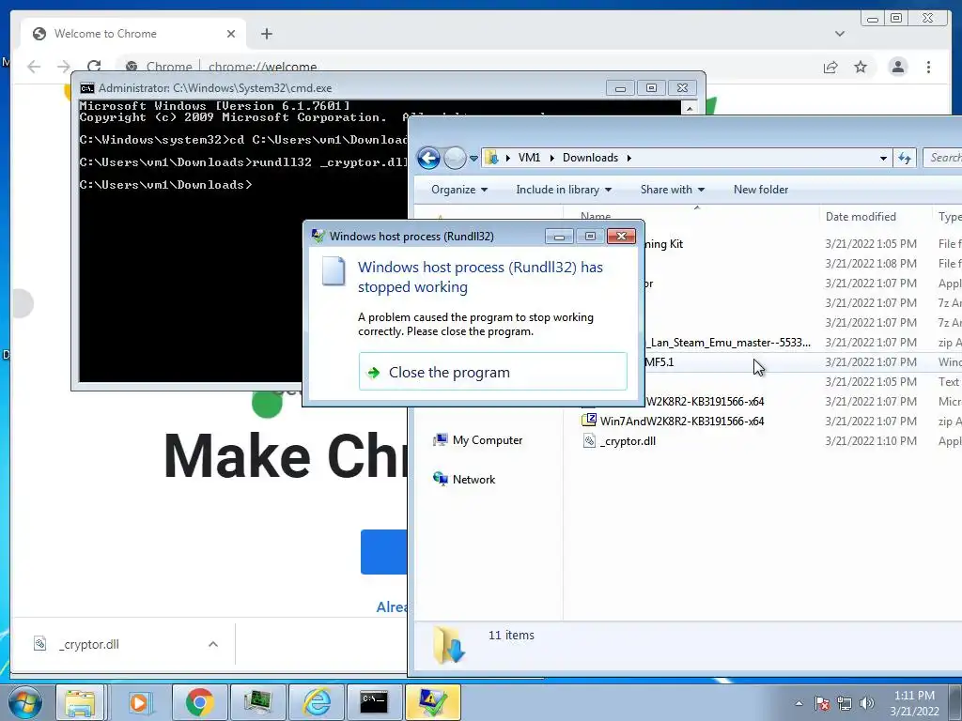Image resolution: width=962 pixels, height=721 pixels.
Task: Open Chrome profile avatar
Action: pyautogui.click(x=897, y=67)
